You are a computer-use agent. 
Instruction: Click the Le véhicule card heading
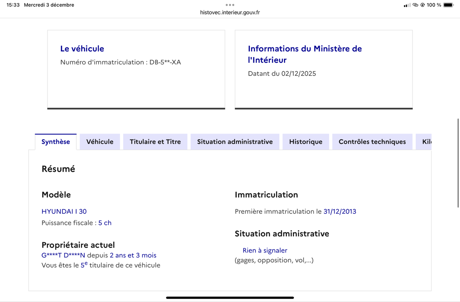82,49
